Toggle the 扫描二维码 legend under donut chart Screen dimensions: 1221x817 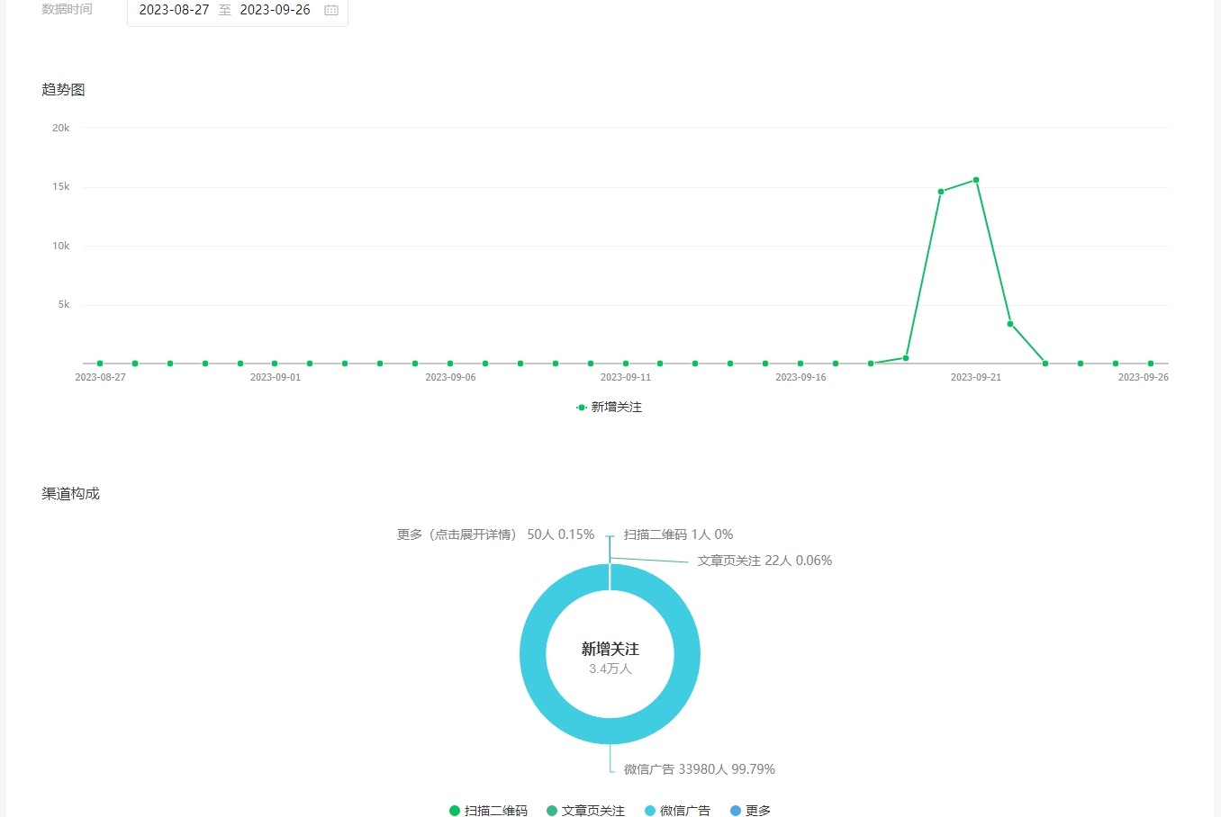coord(488,811)
